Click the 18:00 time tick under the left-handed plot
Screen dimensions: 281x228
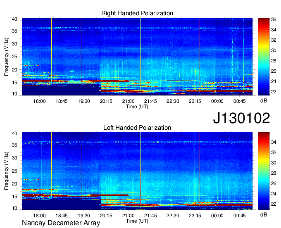coord(39,216)
